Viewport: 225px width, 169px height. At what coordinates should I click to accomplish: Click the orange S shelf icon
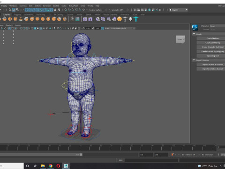(120, 19)
